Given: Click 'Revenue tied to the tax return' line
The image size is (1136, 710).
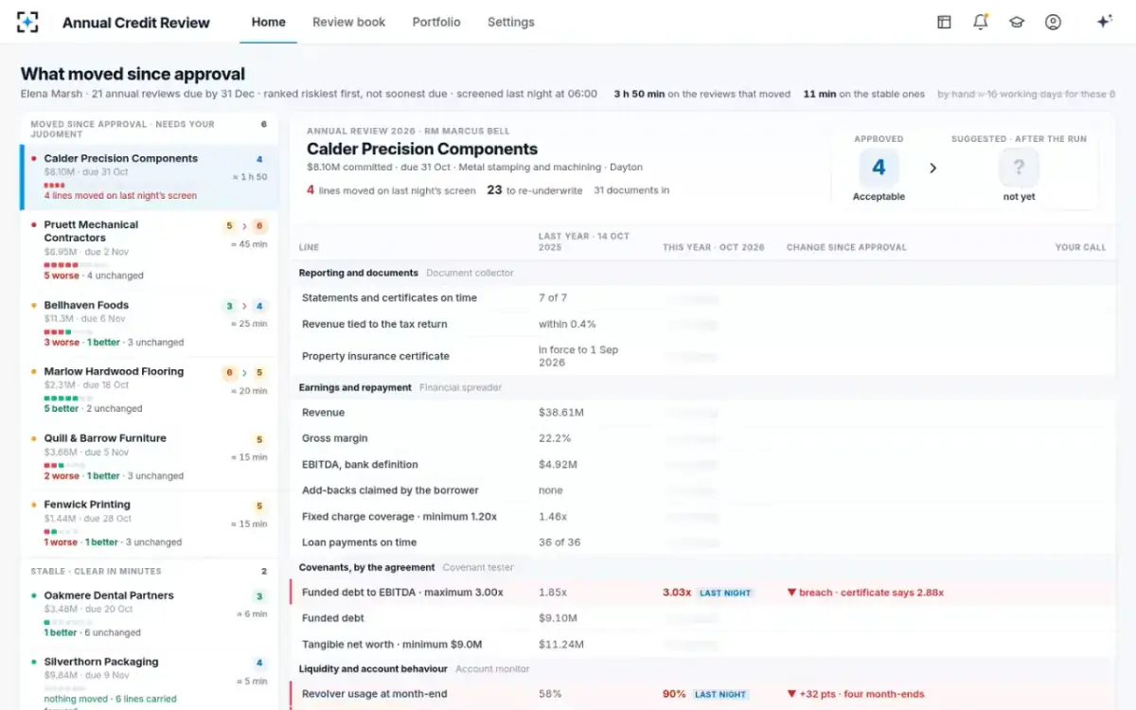Looking at the screenshot, I should [702, 324].
